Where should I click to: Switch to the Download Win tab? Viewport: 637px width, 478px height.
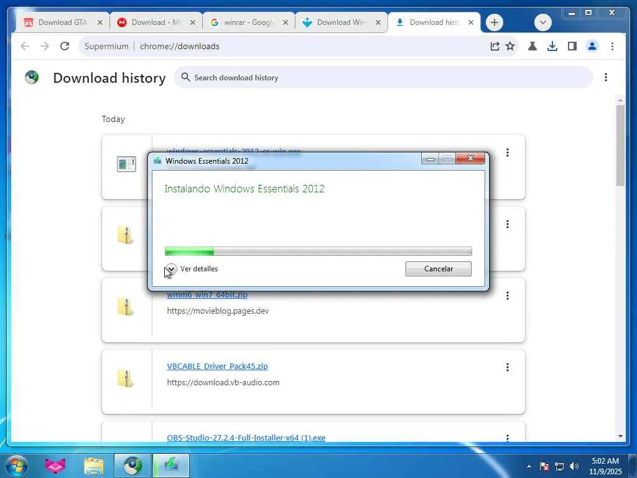tap(342, 22)
